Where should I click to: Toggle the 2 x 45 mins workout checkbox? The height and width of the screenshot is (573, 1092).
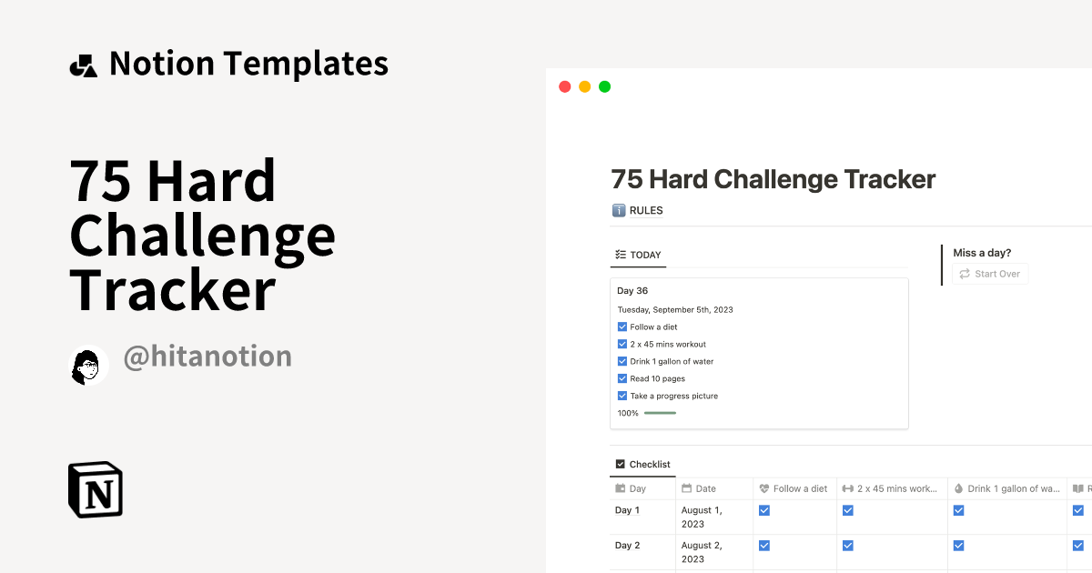622,345
